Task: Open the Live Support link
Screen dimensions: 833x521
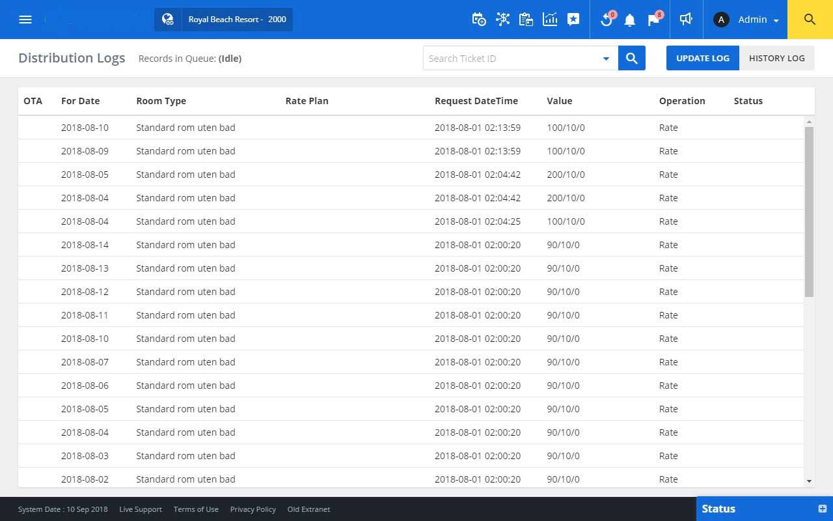Action: click(x=141, y=509)
